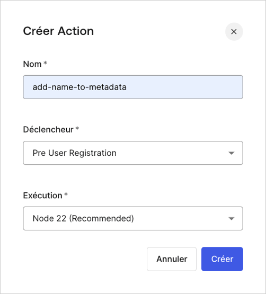266x294 pixels.
Task: Click the Créer Action dialog title
Action: click(x=58, y=31)
